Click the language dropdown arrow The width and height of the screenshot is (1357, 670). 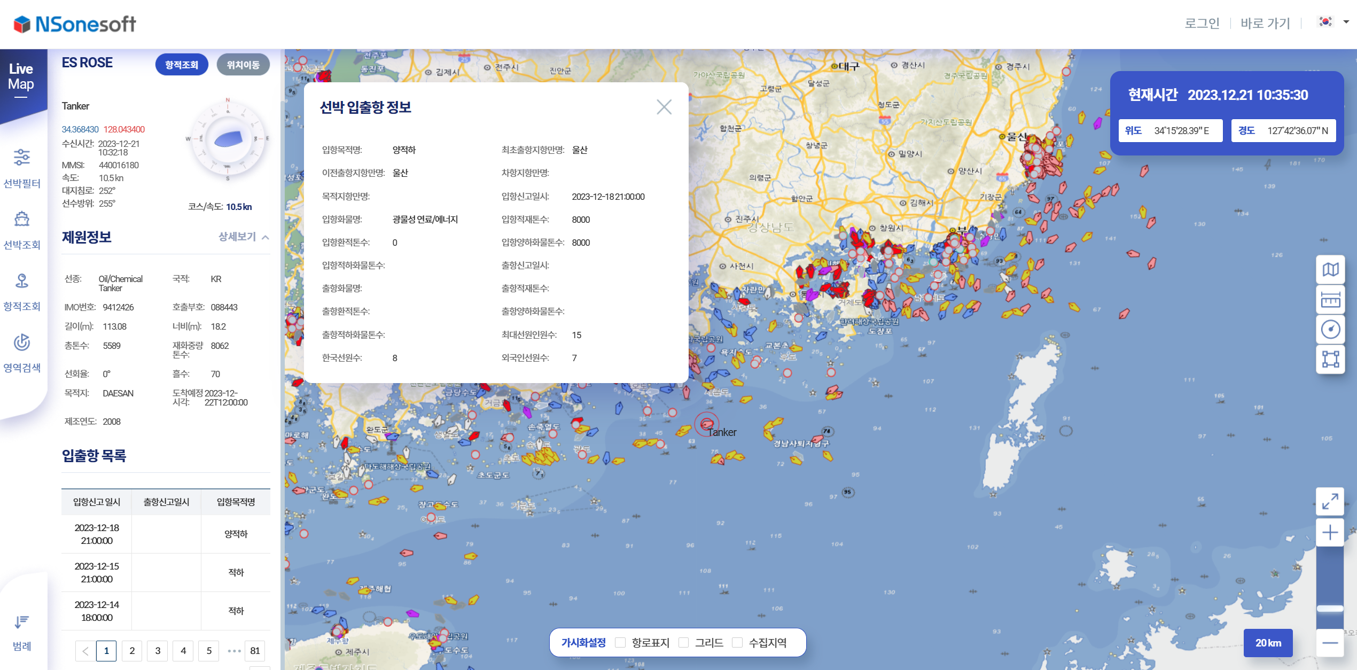(1346, 22)
